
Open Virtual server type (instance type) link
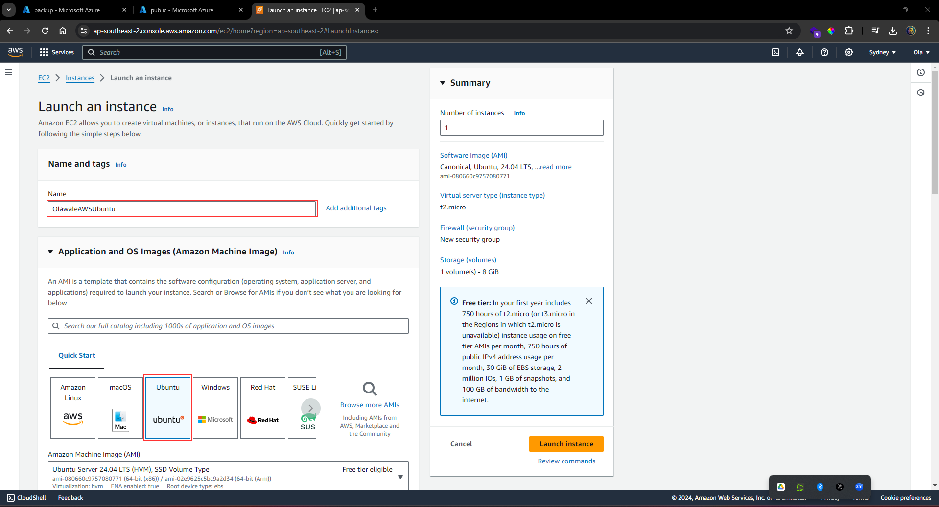[x=492, y=195]
